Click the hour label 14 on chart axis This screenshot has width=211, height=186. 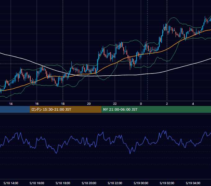(x=11, y=104)
